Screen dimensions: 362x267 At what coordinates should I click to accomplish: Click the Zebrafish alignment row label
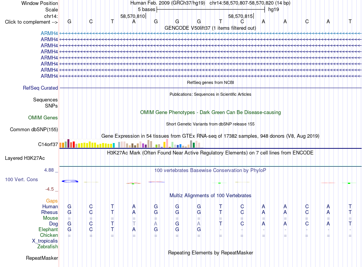[x=48, y=247]
